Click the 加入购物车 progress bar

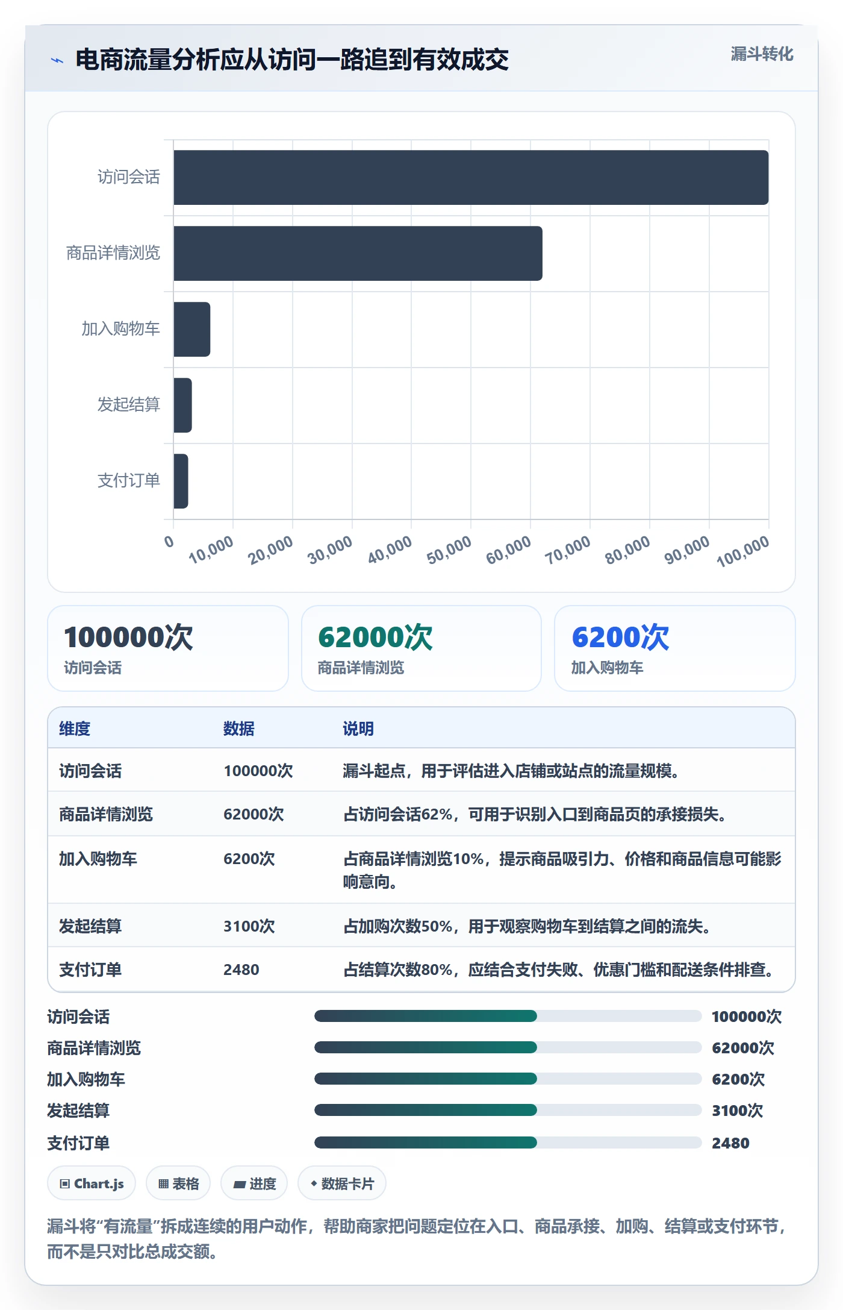pyautogui.click(x=508, y=1079)
